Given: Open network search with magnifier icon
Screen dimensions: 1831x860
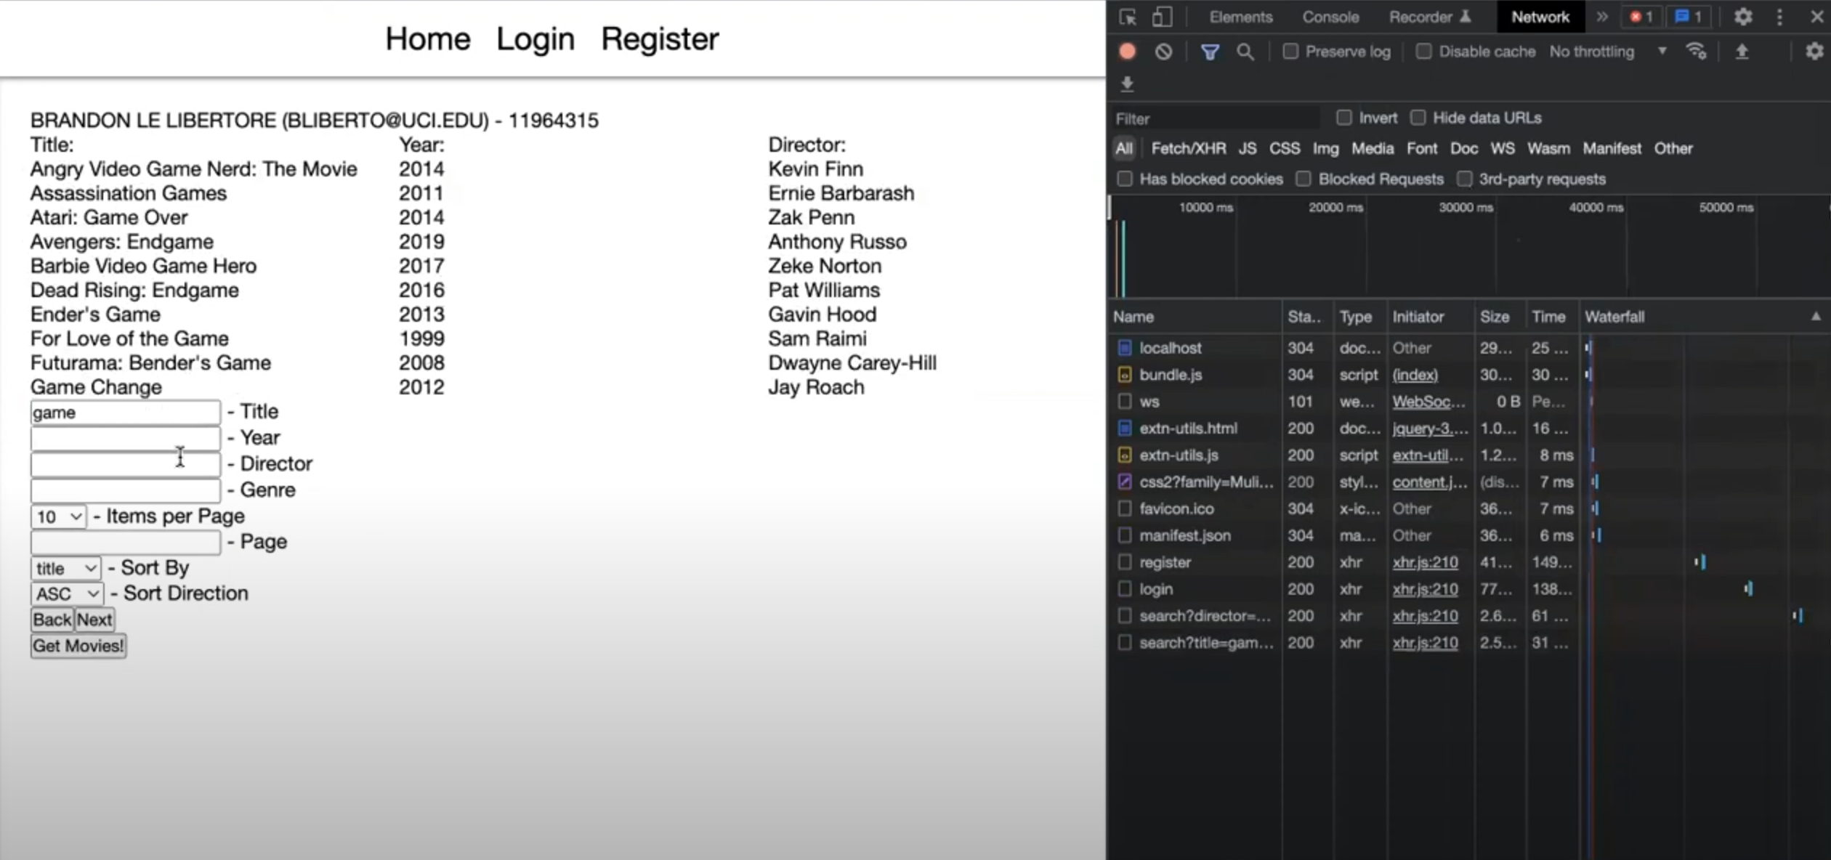Looking at the screenshot, I should tap(1245, 52).
